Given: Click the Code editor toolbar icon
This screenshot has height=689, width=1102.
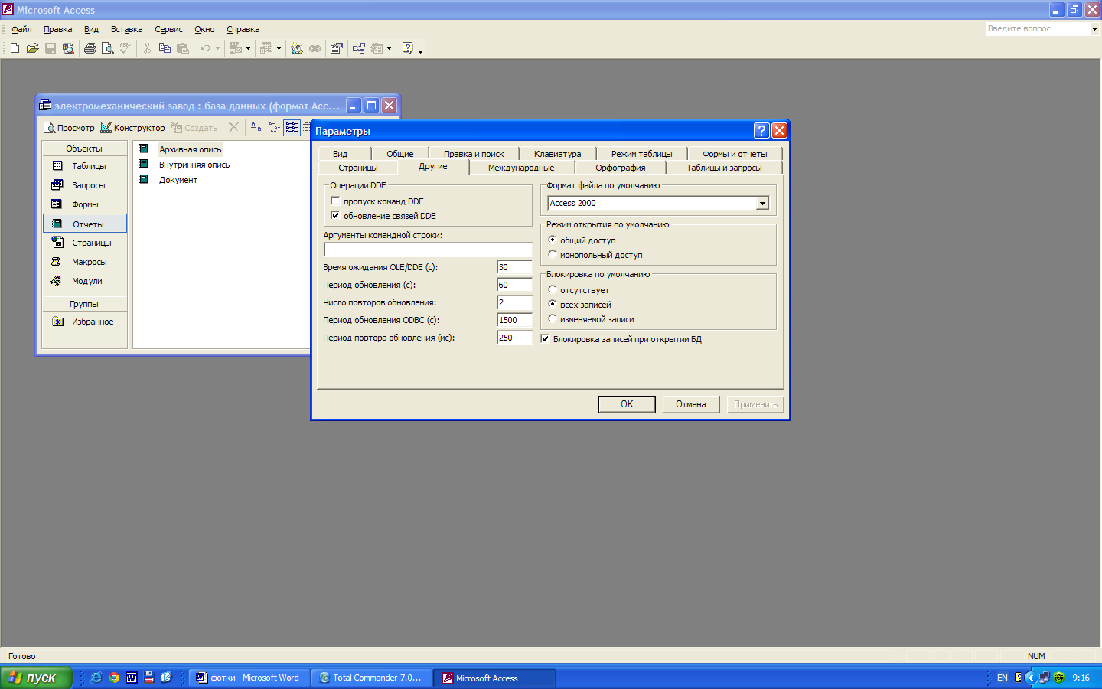Looking at the screenshot, I should point(297,48).
